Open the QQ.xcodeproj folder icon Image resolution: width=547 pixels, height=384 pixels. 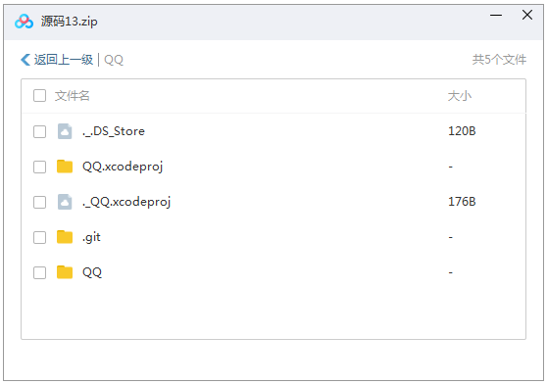tap(65, 167)
